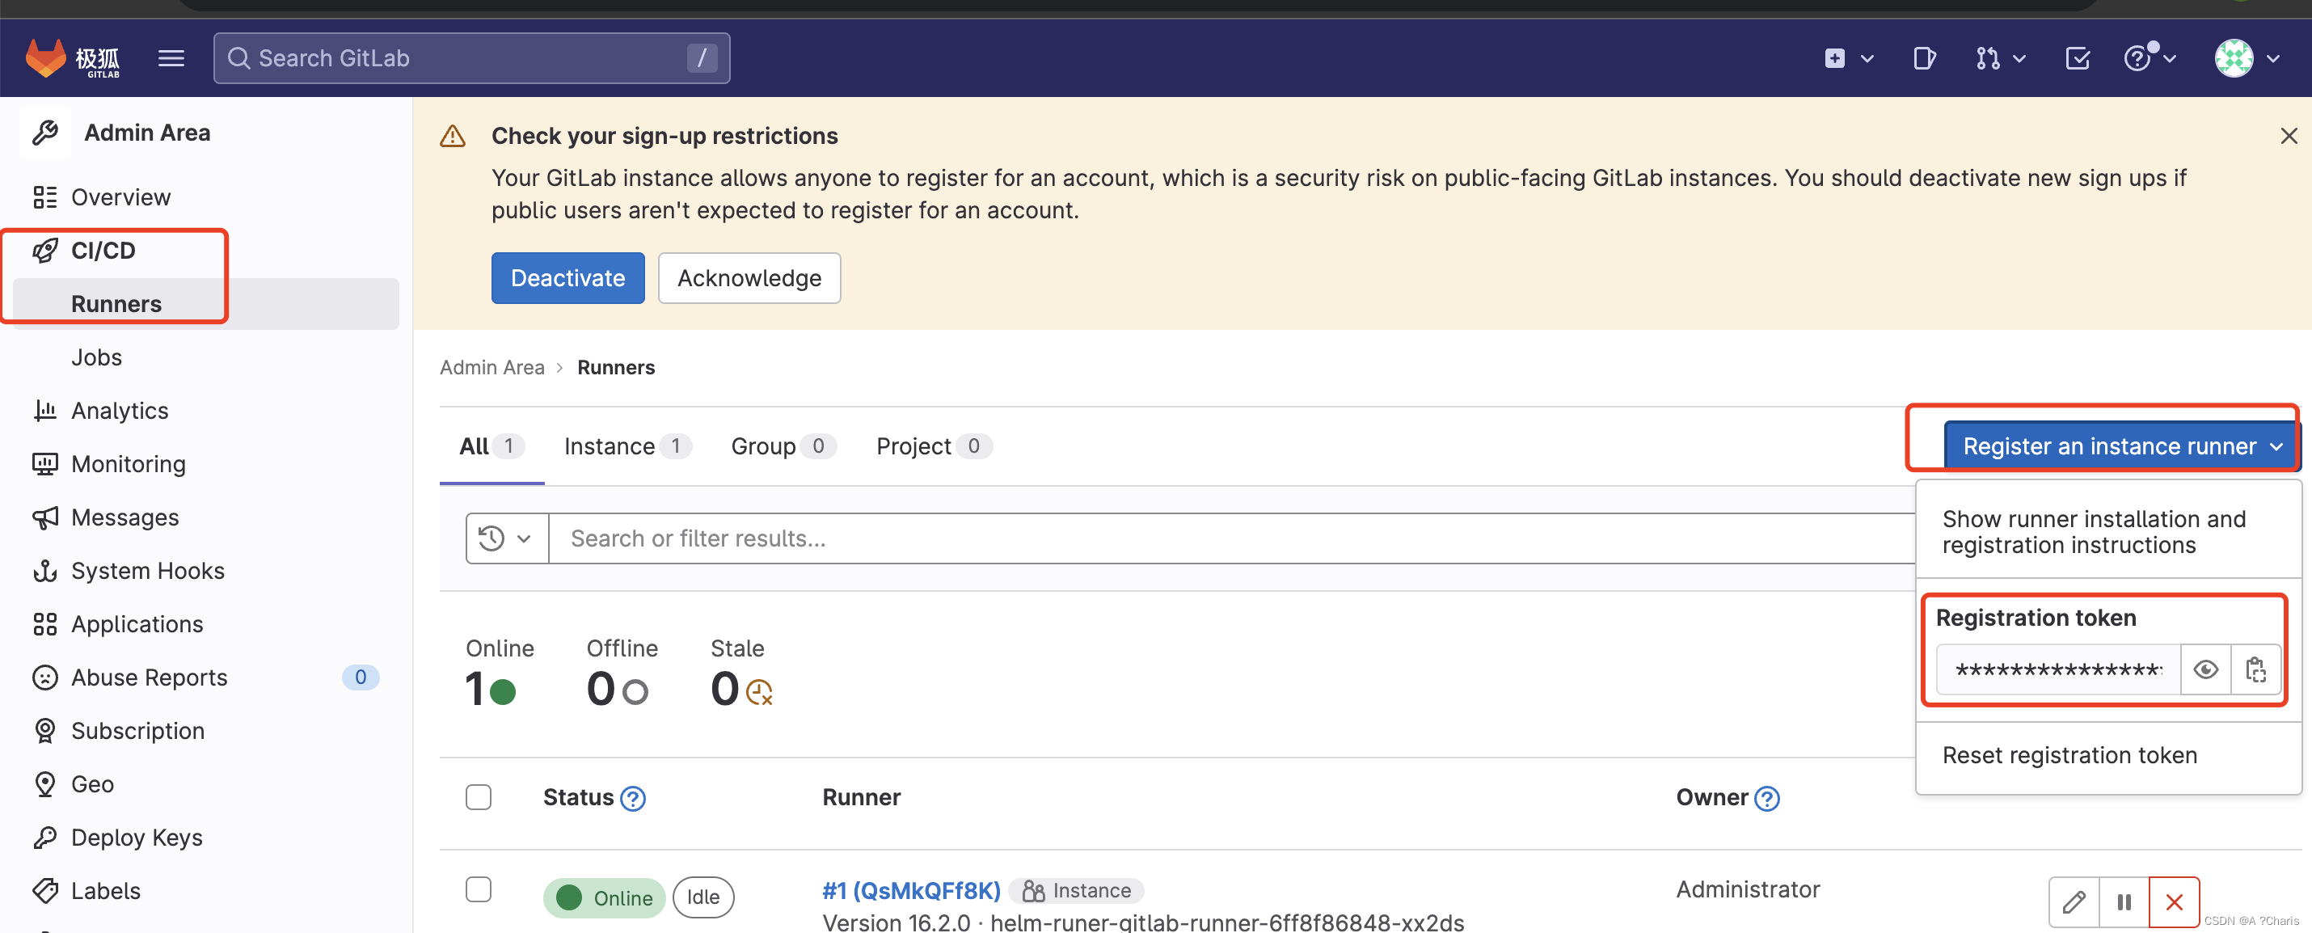Image resolution: width=2312 pixels, height=933 pixels.
Task: Reveal registration token with eye icon
Action: click(2205, 669)
